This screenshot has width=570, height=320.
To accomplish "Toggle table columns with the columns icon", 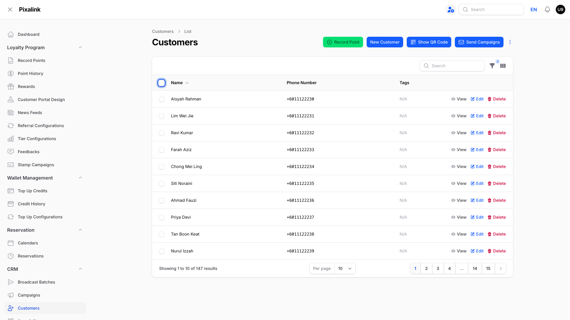I will pos(503,66).
